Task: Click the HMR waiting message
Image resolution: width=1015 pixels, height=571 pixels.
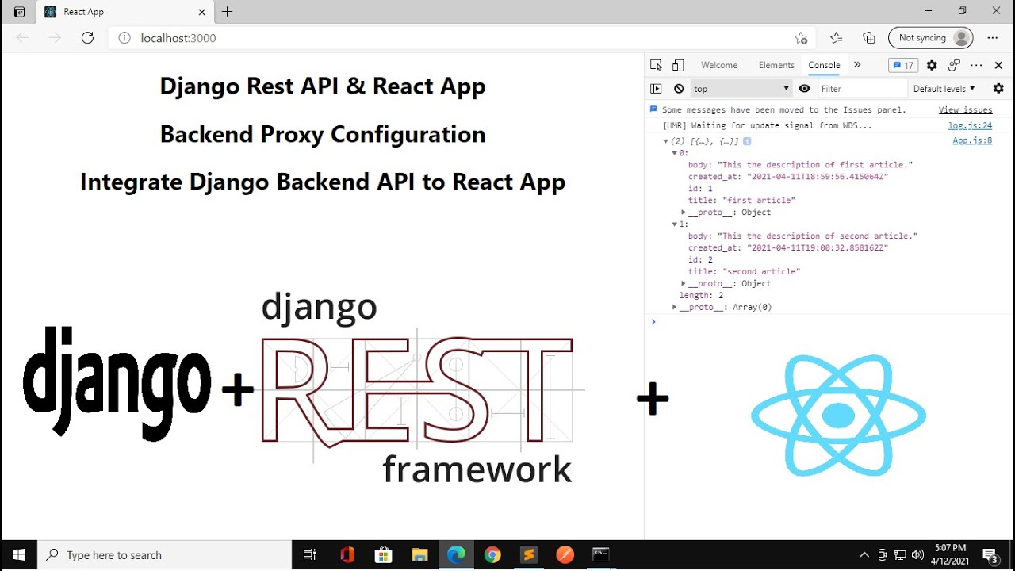Action: [767, 125]
